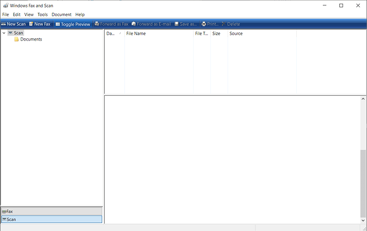This screenshot has width=367, height=231.
Task: Click the Forward as E-mail icon
Action: click(x=134, y=24)
